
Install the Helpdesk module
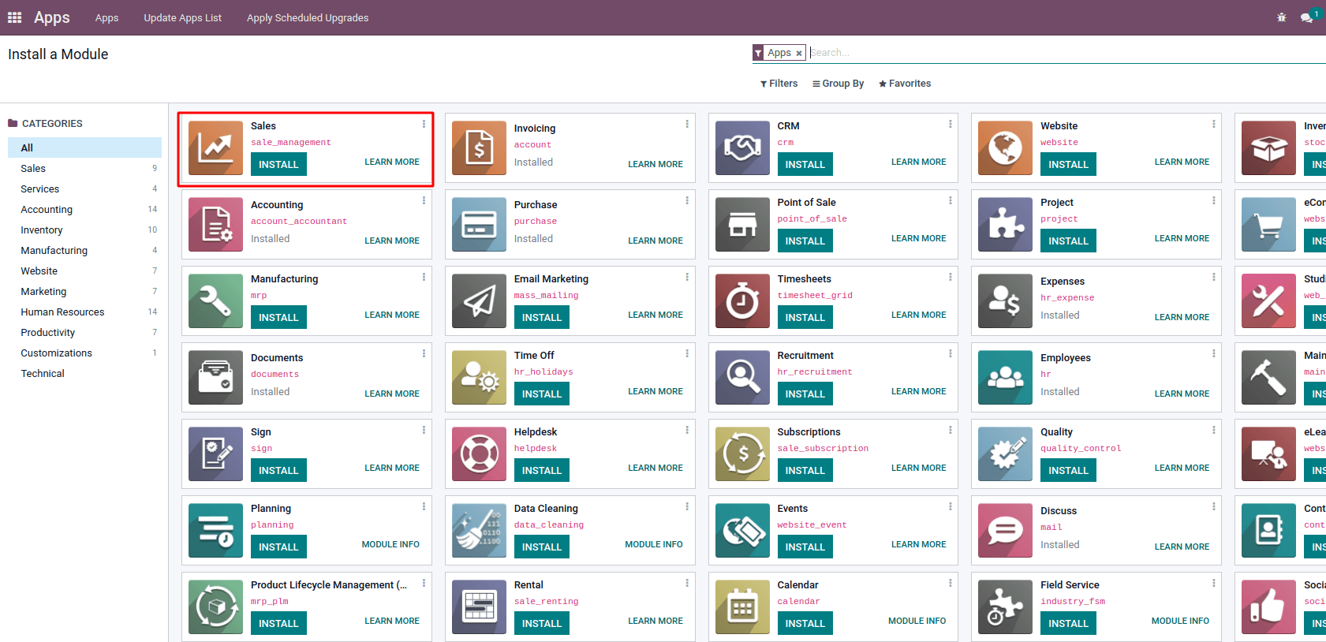coord(542,470)
